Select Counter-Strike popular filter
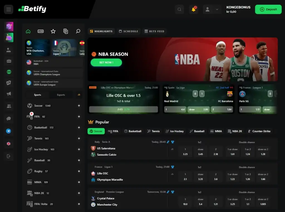 click(x=259, y=131)
